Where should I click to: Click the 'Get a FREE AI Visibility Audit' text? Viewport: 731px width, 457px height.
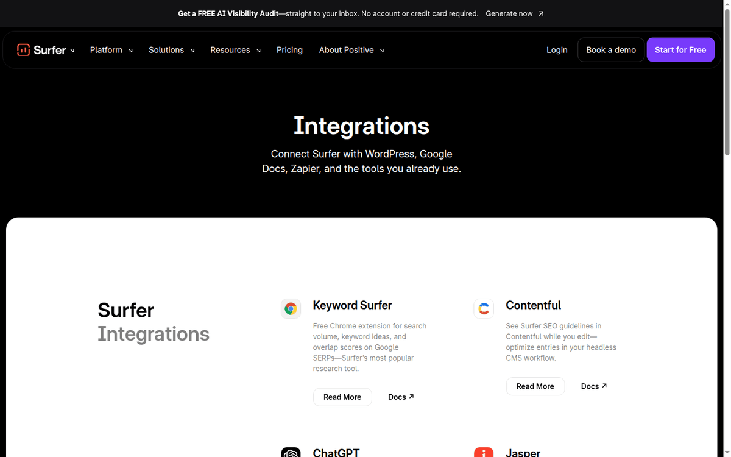tap(228, 13)
